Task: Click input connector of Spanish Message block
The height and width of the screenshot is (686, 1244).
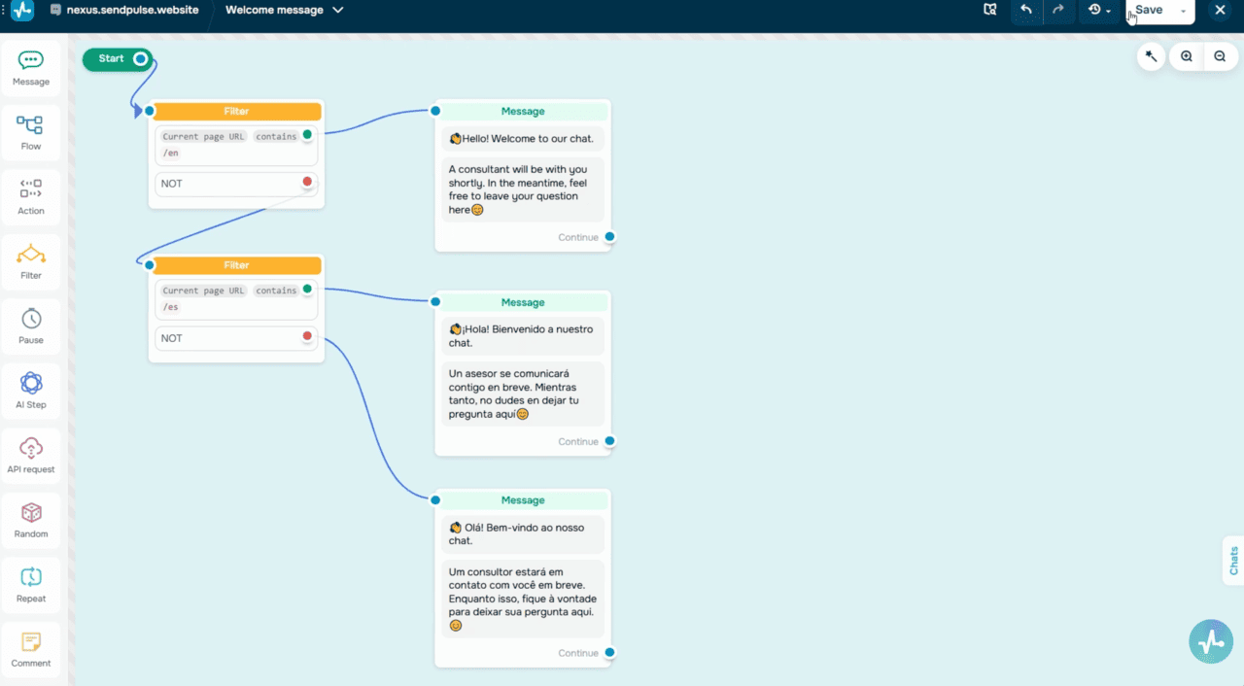Action: 435,302
